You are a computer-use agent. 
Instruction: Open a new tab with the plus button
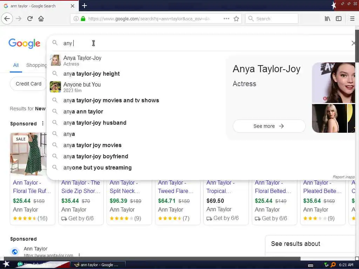point(84,6)
